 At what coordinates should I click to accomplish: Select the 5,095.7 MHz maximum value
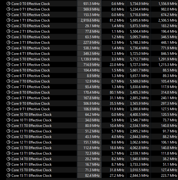click(x=139, y=37)
